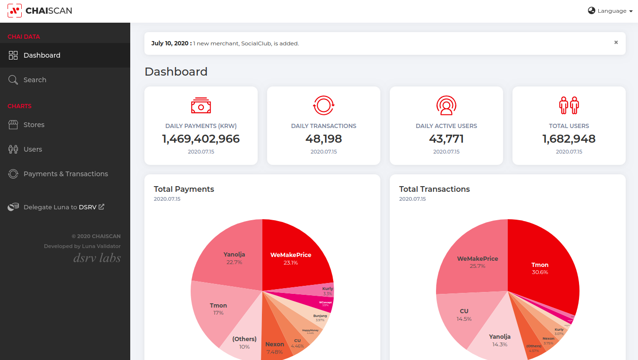Click the headset user icon on Daily Active Users
The image size is (638, 360).
click(446, 105)
